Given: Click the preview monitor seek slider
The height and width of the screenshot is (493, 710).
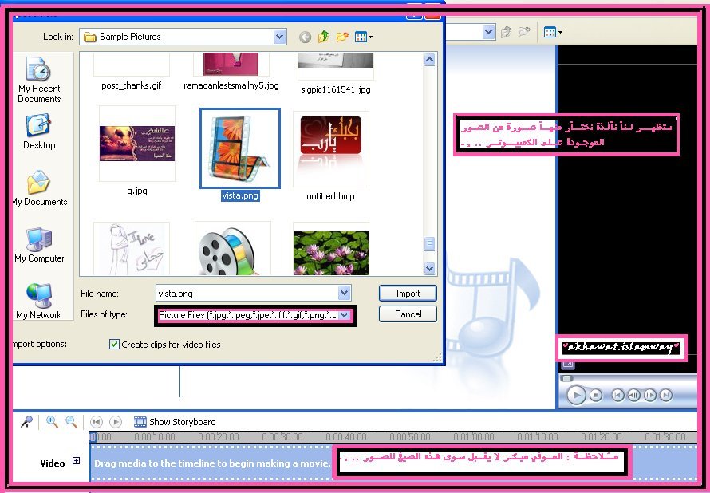Looking at the screenshot, I should tap(567, 378).
